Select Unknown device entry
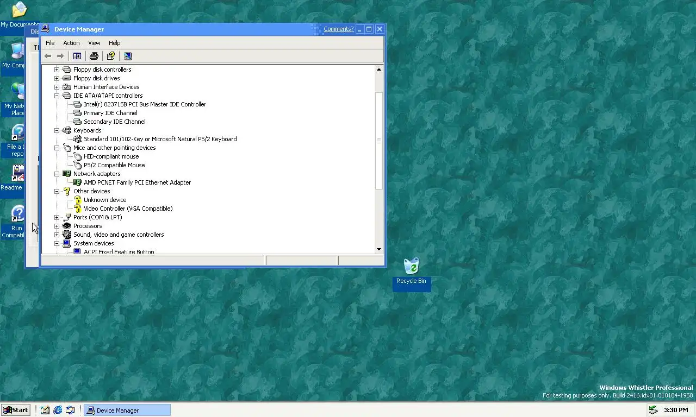696x417 pixels. point(105,200)
